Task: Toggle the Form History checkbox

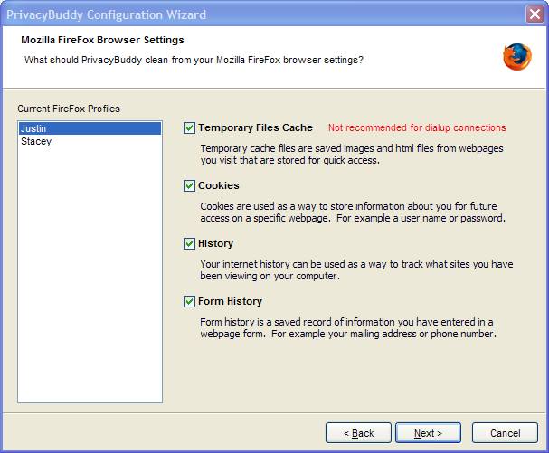Action: pos(189,301)
